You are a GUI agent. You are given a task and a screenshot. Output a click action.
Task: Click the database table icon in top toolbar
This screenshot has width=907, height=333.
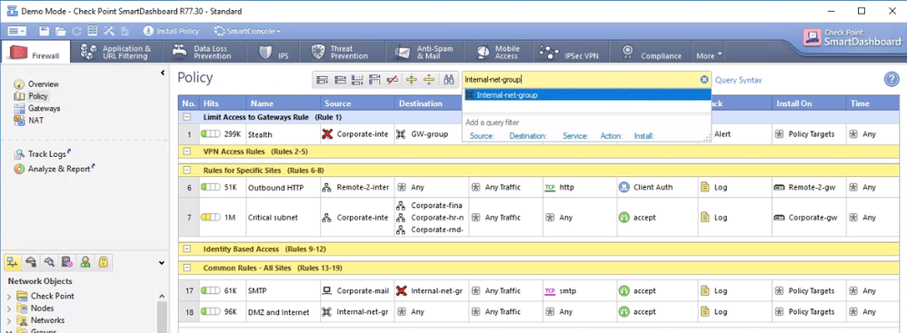(x=92, y=31)
